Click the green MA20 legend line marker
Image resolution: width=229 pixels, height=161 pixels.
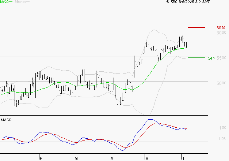[11, 2]
